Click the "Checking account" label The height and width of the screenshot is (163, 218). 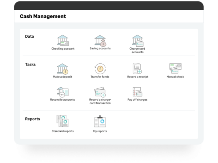(x=63, y=49)
